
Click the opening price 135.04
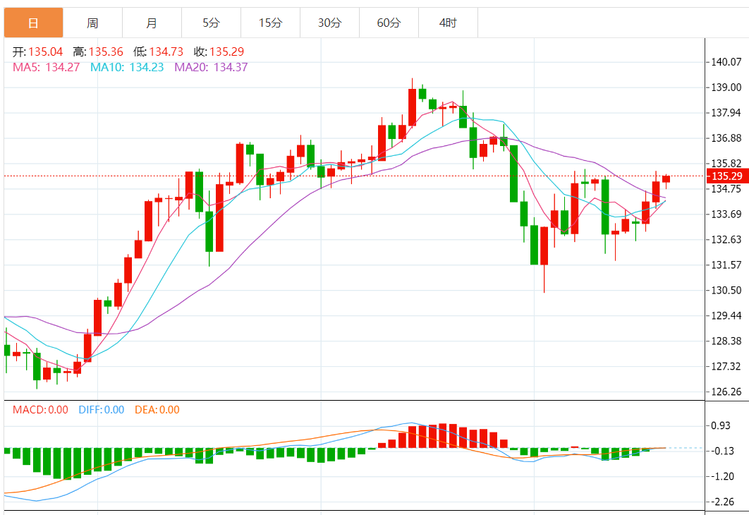45,51
